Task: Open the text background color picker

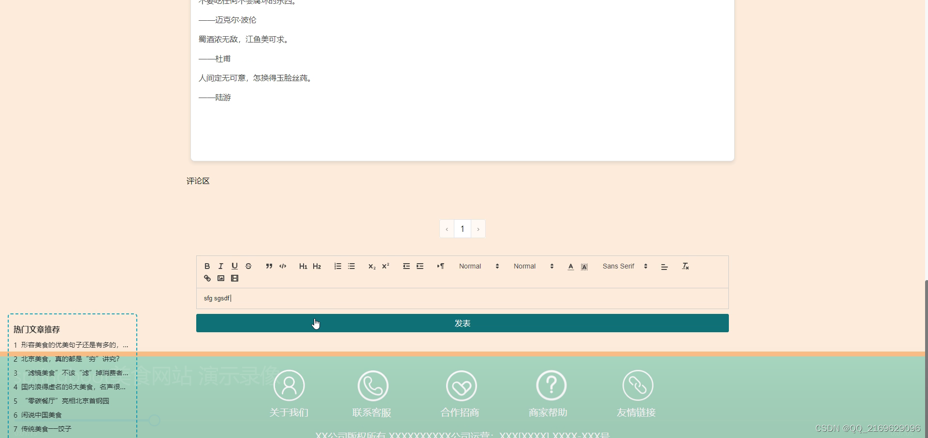Action: (584, 266)
